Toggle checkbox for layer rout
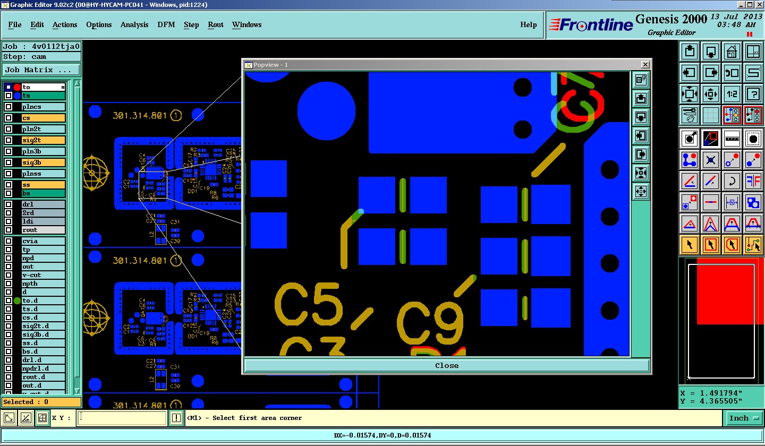The image size is (765, 446). tap(8, 230)
